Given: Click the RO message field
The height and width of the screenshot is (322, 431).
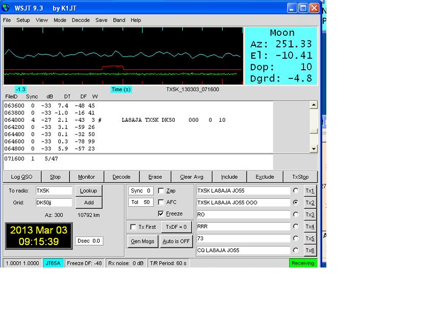Looking at the screenshot, I should [243, 214].
